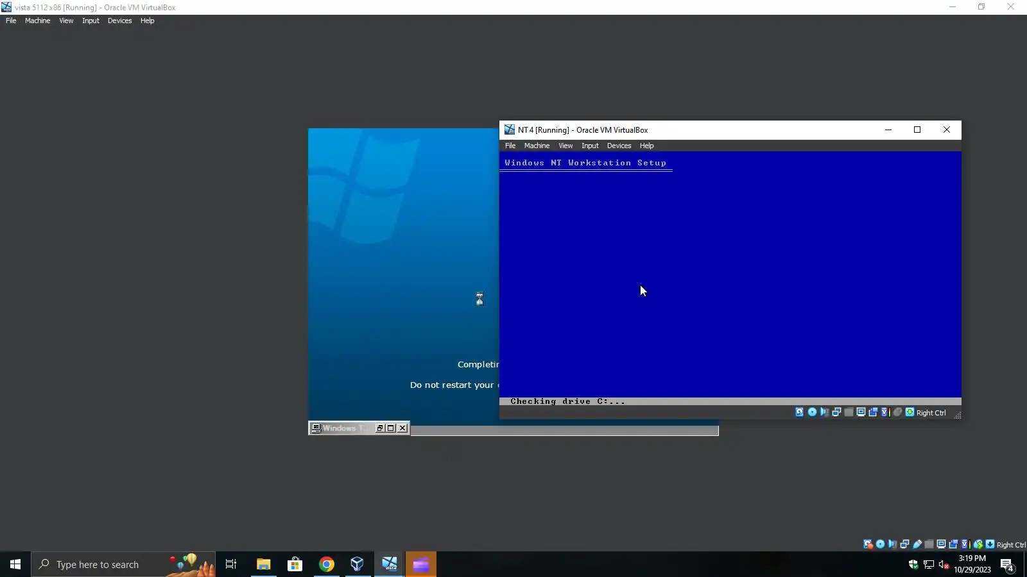Screen dimensions: 1027x577
Task: Click virtualization V icon in NT 4 status bar
Action: (x=885, y=412)
